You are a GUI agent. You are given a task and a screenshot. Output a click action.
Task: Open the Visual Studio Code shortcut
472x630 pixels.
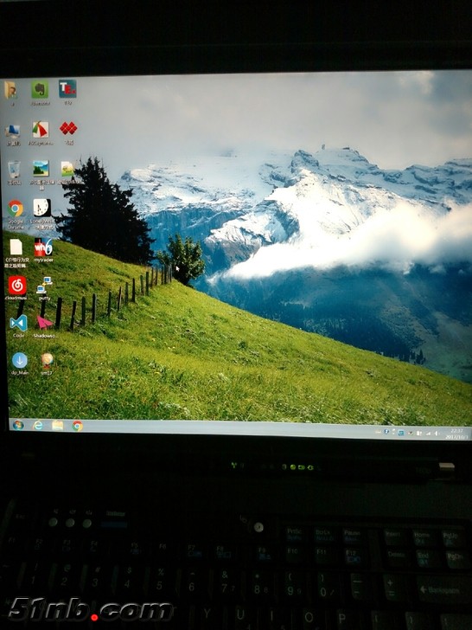[19, 323]
